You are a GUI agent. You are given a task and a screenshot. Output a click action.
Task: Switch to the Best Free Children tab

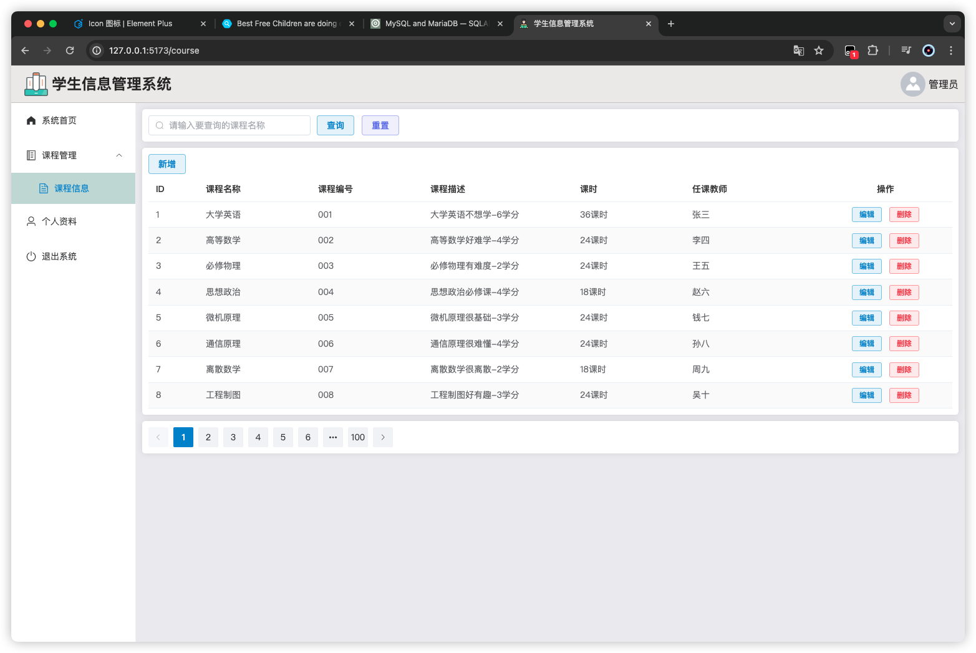click(288, 24)
